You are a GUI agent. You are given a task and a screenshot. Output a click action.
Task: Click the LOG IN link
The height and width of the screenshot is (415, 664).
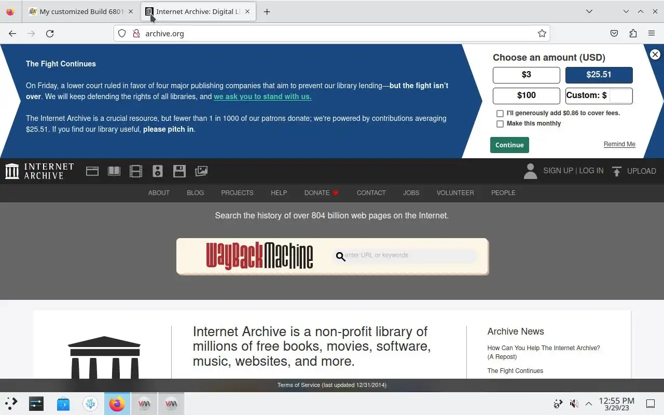(591, 171)
